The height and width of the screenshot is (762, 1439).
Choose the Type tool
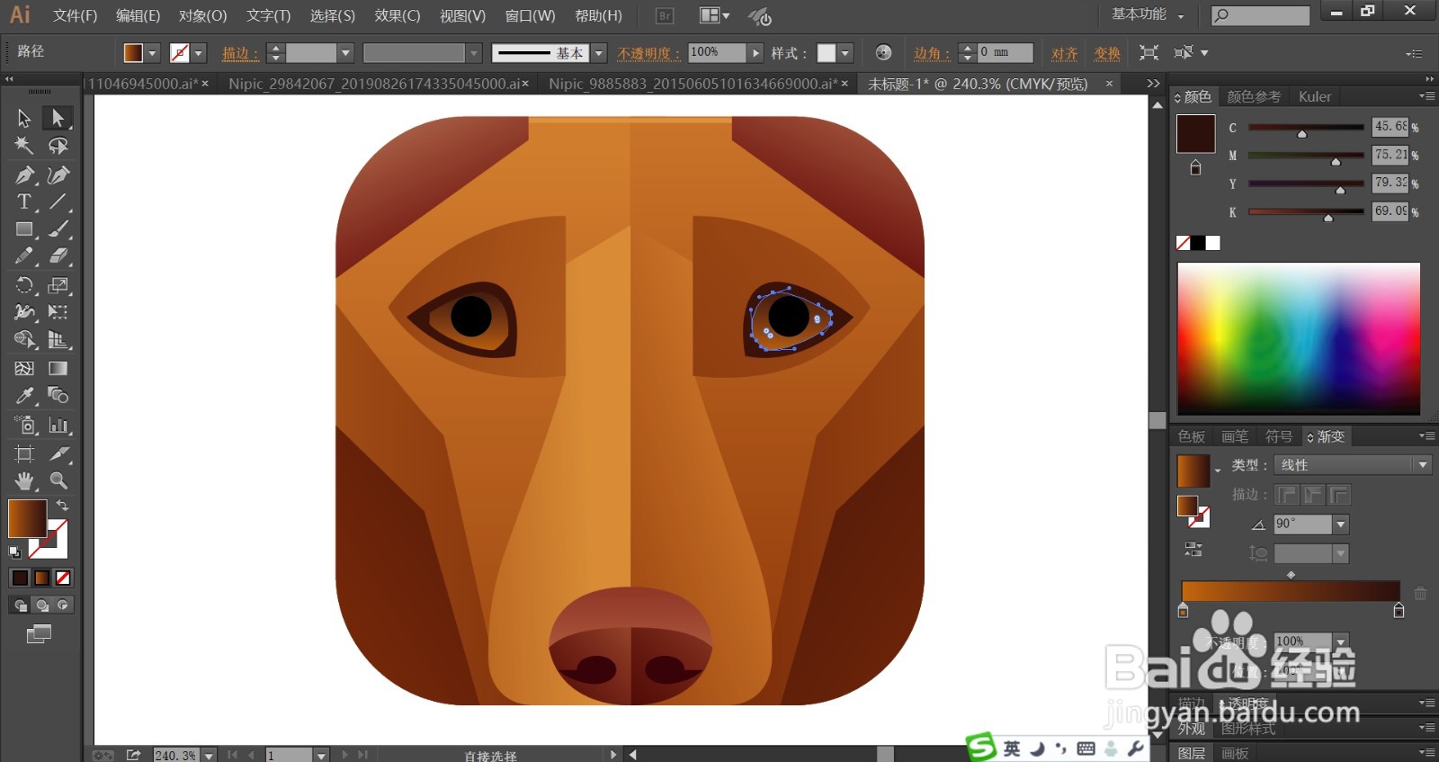point(24,202)
